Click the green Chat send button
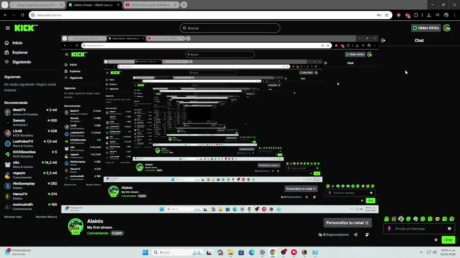 [448, 240]
